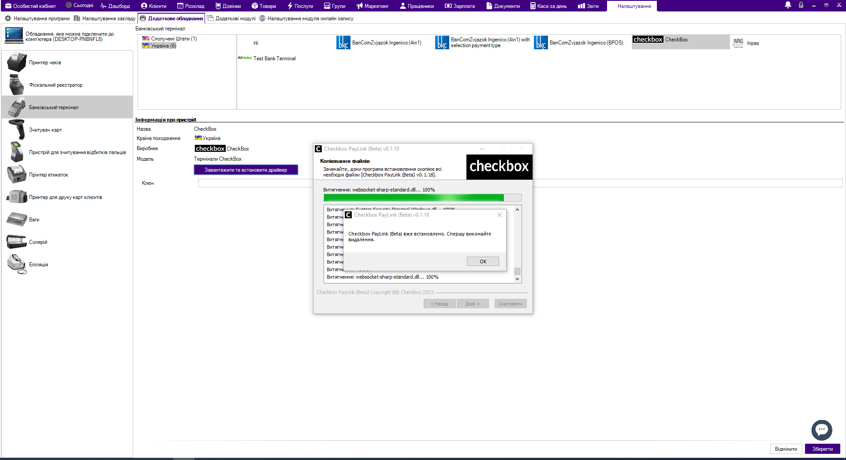Choose Ingenico (4in1) with selection payment type
846x460 pixels.
(483, 43)
